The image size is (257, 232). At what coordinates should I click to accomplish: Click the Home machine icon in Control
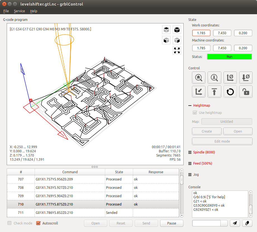point(199,78)
